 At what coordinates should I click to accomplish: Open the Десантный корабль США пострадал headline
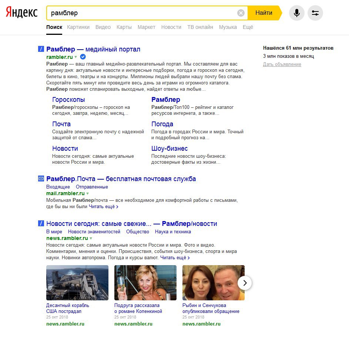coord(68,308)
